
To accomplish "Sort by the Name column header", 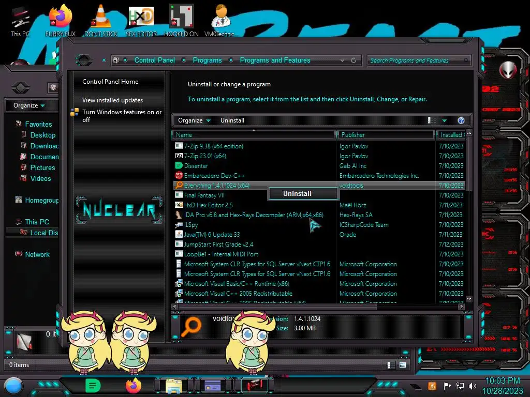I will coord(254,135).
